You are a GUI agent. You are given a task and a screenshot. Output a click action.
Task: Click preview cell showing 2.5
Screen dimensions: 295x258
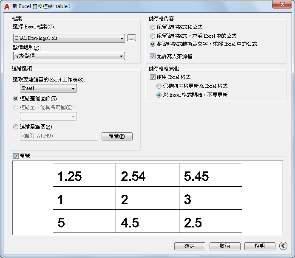[x=210, y=221]
